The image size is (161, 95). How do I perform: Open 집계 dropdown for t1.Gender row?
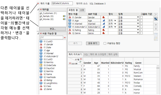pyautogui.click(x=128, y=17)
